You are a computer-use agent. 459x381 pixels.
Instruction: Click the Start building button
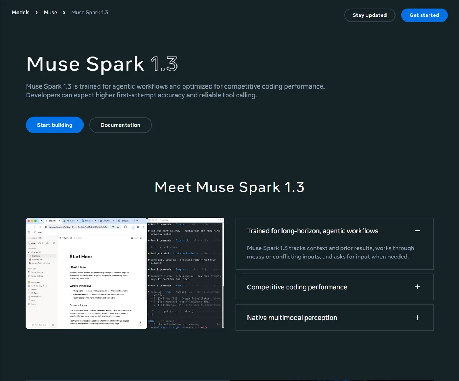pos(55,125)
